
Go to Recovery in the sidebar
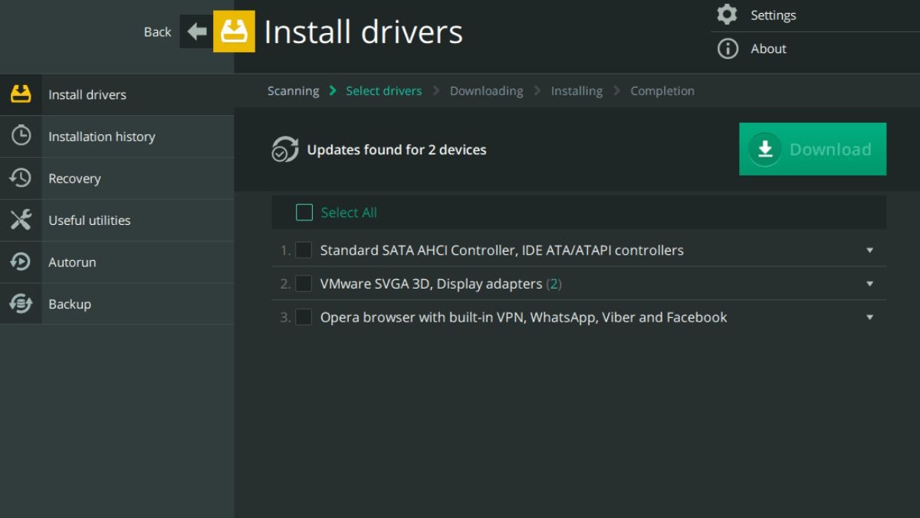click(117, 178)
